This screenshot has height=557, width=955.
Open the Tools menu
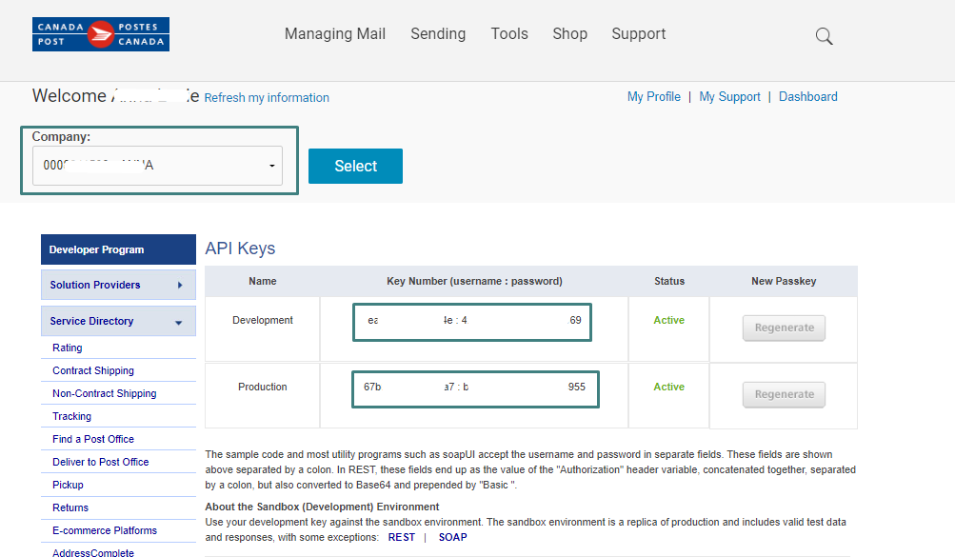click(x=509, y=33)
